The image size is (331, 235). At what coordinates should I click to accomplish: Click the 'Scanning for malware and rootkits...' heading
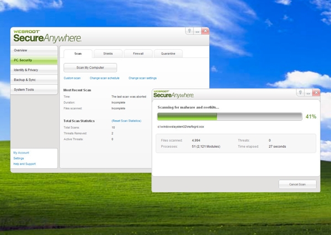point(188,107)
